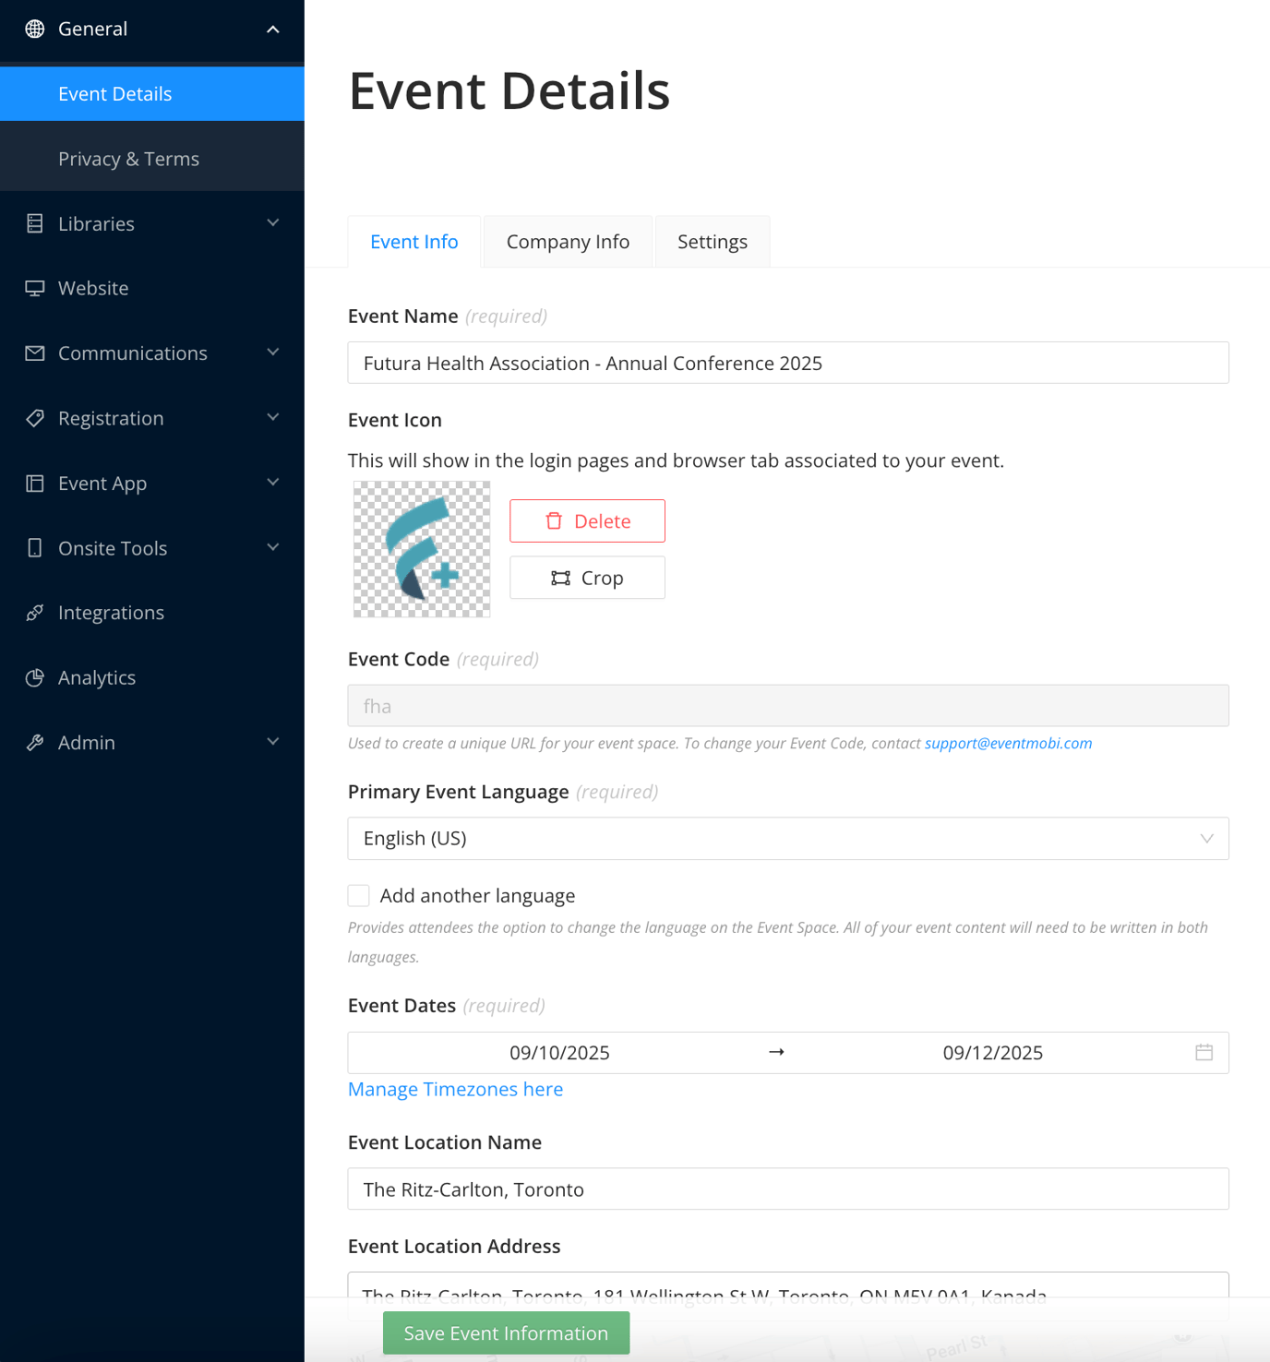Click the Libraries server icon
1270x1362 pixels.
pos(35,223)
